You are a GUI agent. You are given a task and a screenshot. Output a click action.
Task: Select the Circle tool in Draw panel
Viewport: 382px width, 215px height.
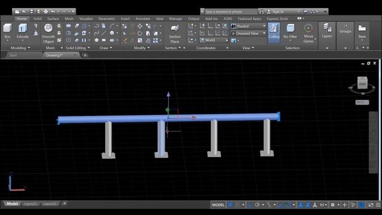[x=112, y=33]
